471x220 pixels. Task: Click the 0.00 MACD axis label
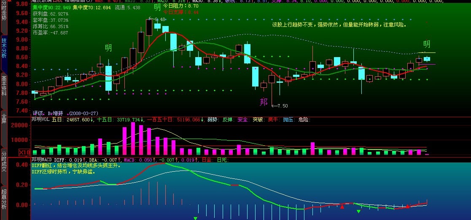pyautogui.click(x=22, y=205)
